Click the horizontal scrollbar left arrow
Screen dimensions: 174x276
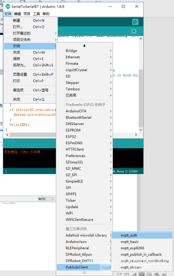(7, 135)
